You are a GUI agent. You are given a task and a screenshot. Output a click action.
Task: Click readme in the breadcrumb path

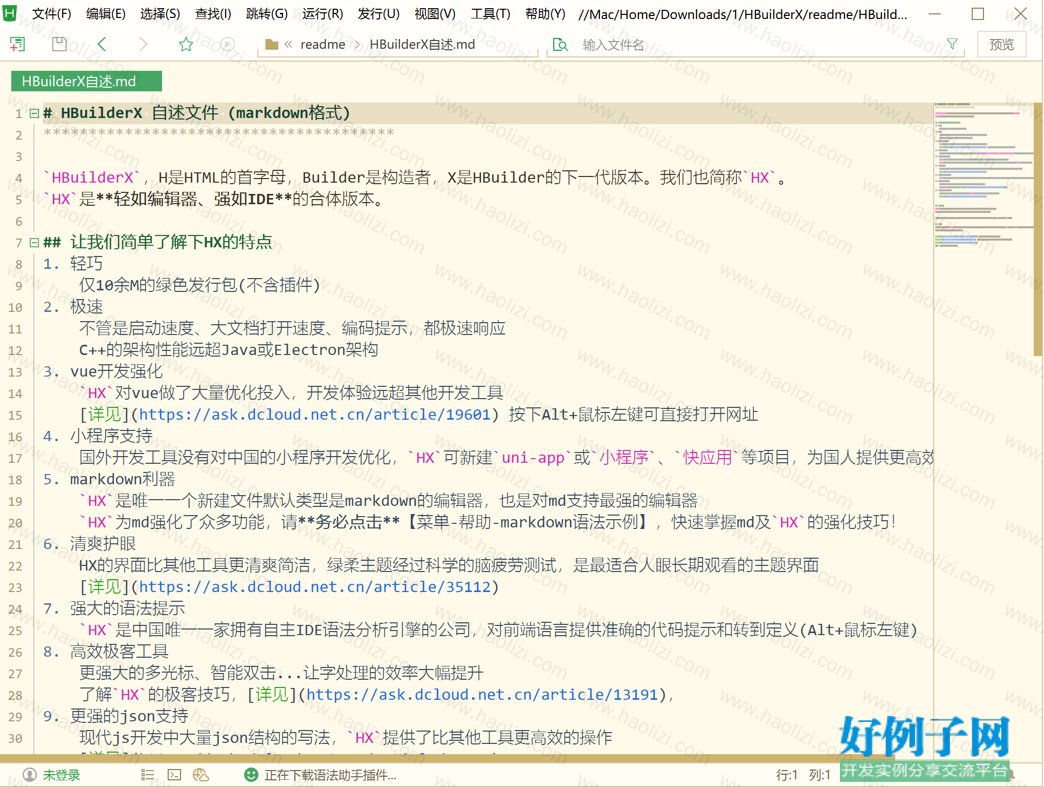pos(323,45)
